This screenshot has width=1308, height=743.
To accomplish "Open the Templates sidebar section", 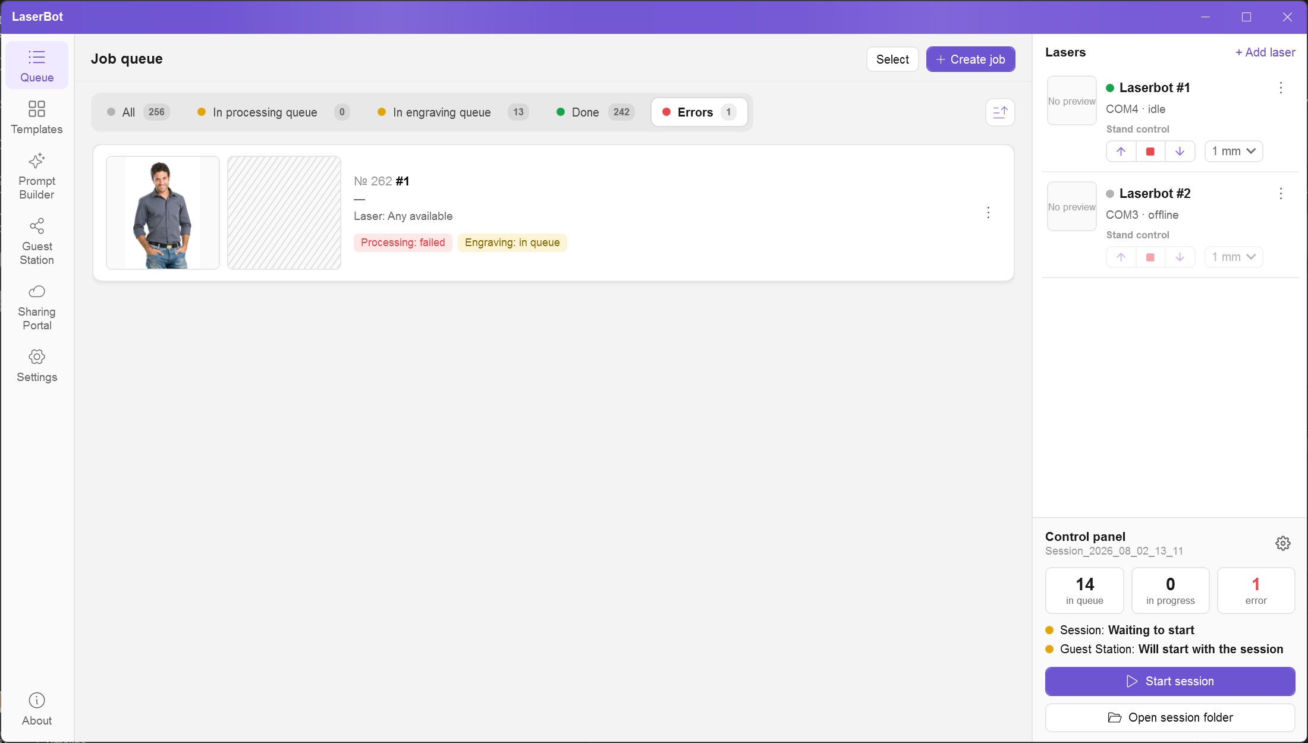I will tap(37, 117).
